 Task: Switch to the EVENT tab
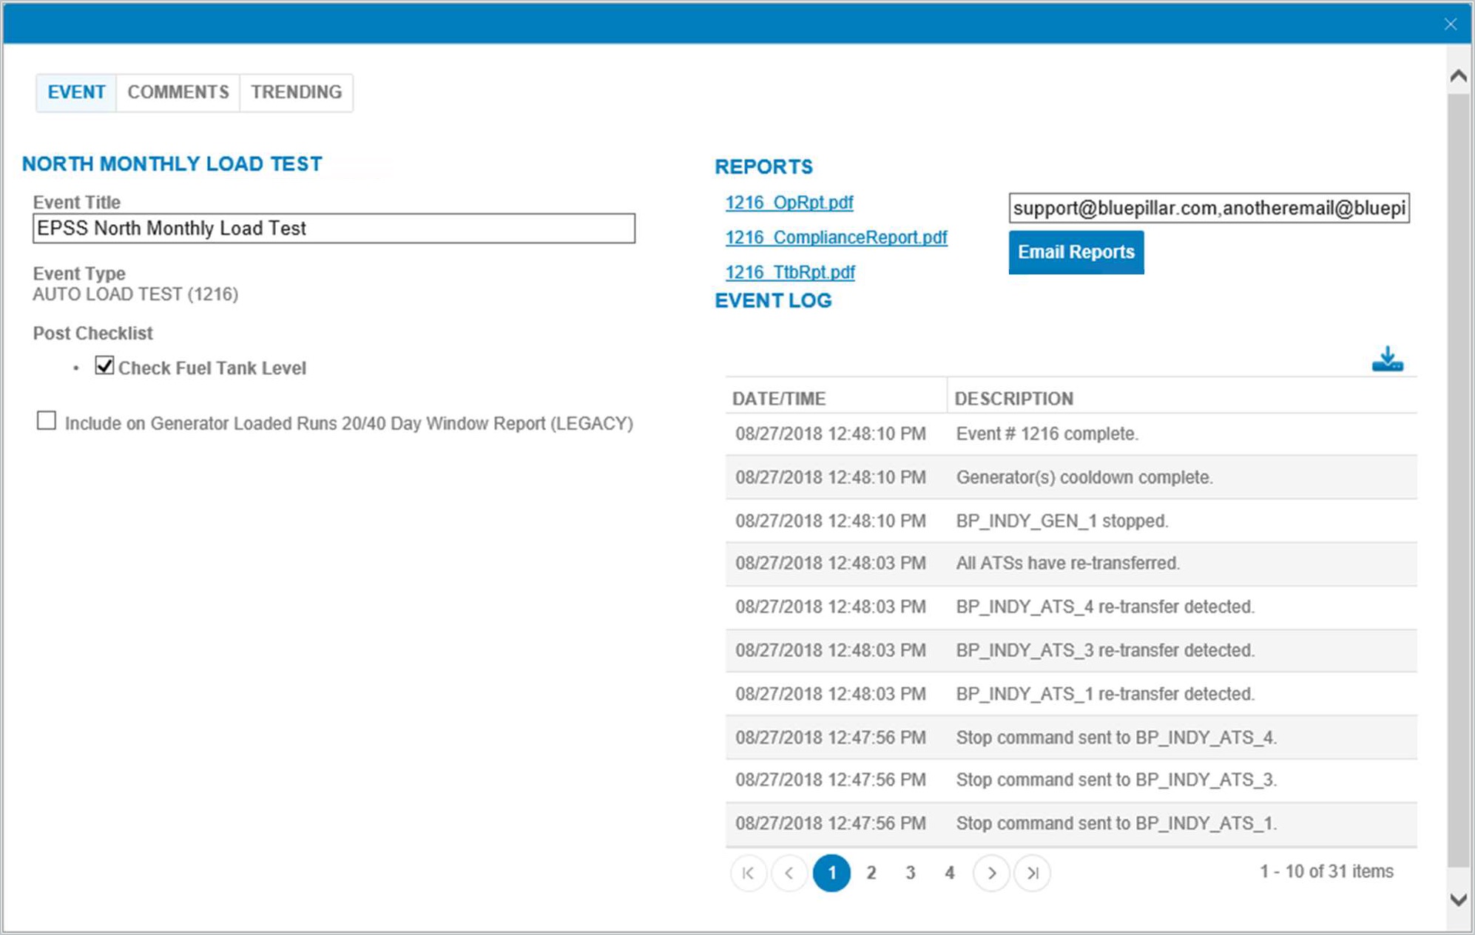point(76,92)
